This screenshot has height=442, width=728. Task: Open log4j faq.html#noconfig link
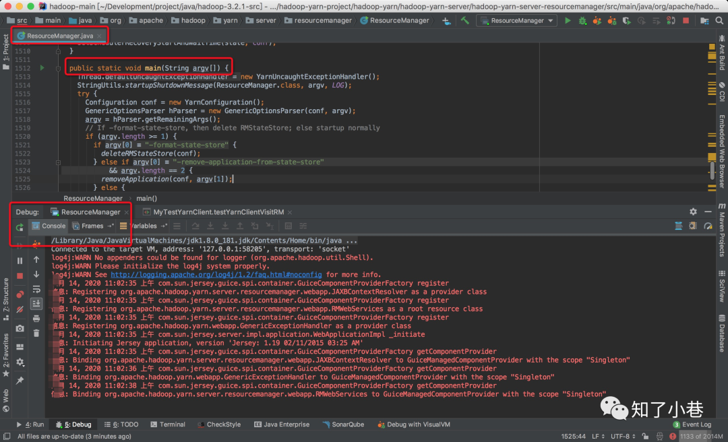216,275
